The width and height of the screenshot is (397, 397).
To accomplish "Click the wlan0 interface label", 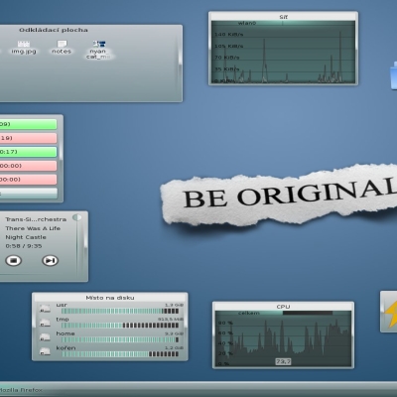I will (x=247, y=23).
